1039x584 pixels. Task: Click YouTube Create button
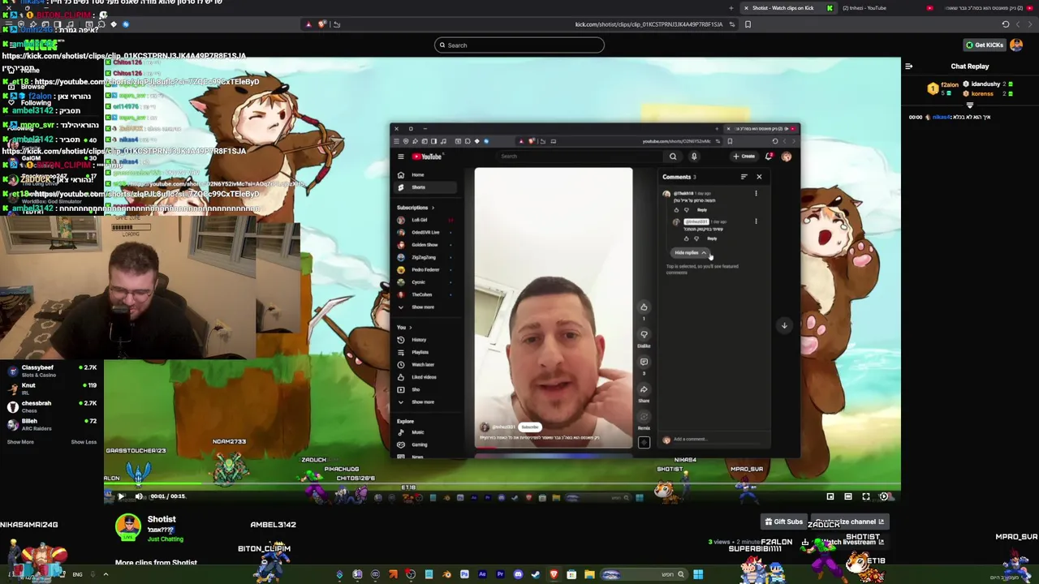click(x=744, y=157)
